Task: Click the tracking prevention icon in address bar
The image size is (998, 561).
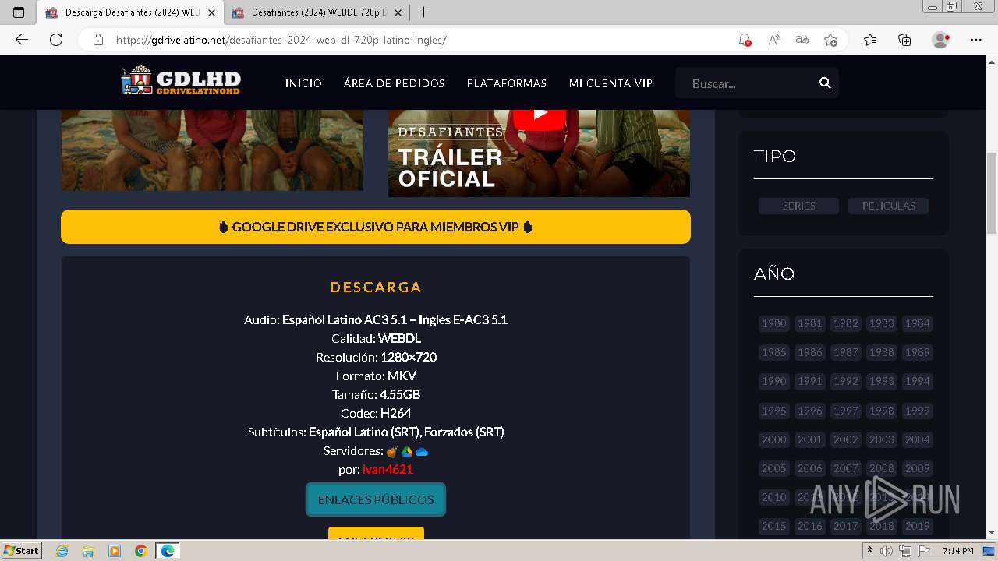Action: coord(745,40)
